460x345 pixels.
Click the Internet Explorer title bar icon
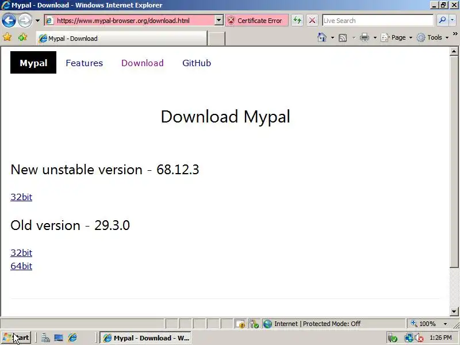5,5
